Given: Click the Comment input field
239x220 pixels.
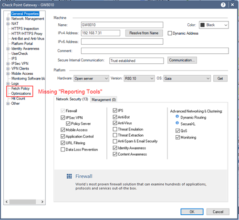Looking at the screenshot, I should pyautogui.click(x=155, y=51).
